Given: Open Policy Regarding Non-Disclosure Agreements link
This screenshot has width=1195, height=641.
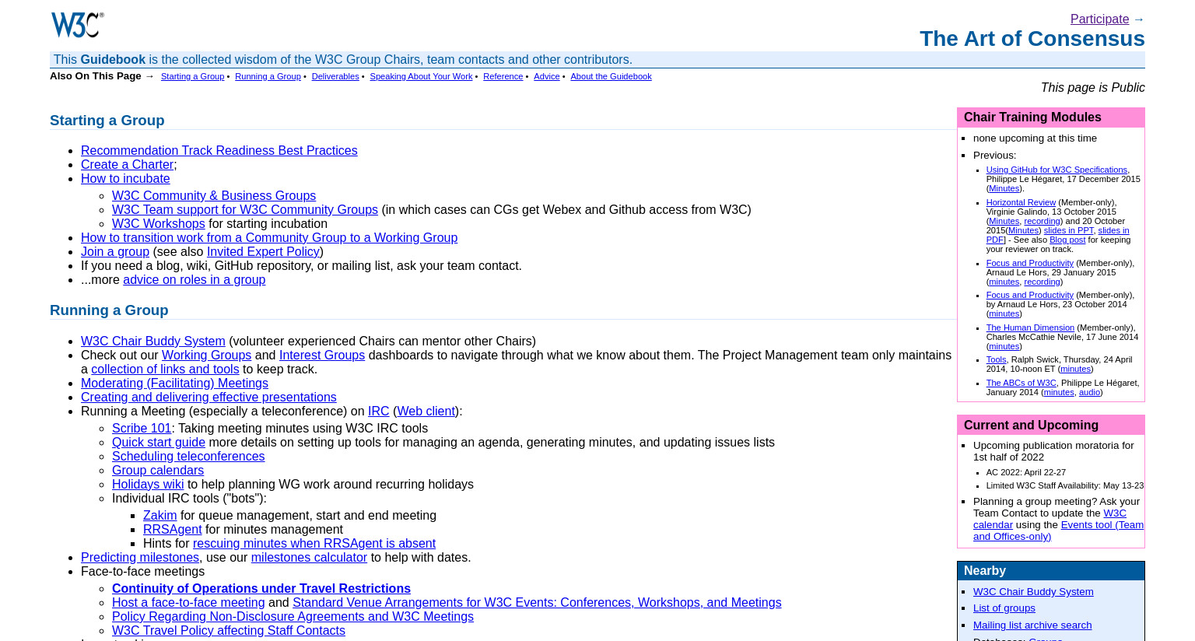Looking at the screenshot, I should [293, 617].
